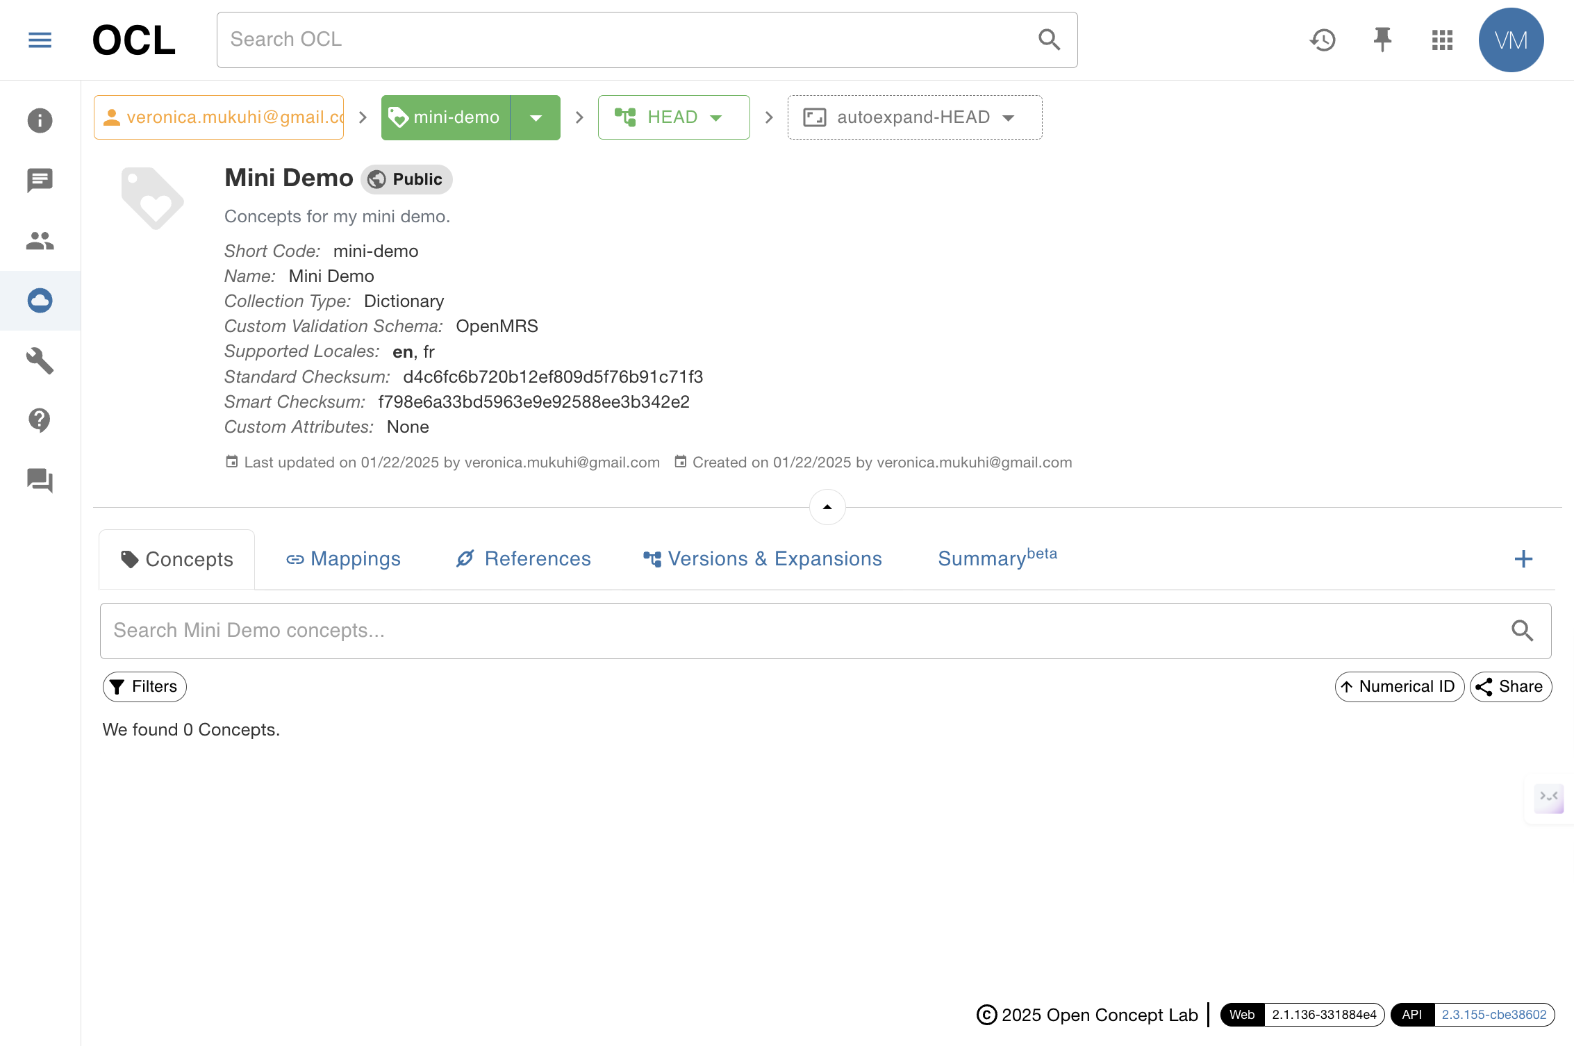Focus the Search Mini Demo concepts field
The height and width of the screenshot is (1046, 1574).
(x=825, y=631)
